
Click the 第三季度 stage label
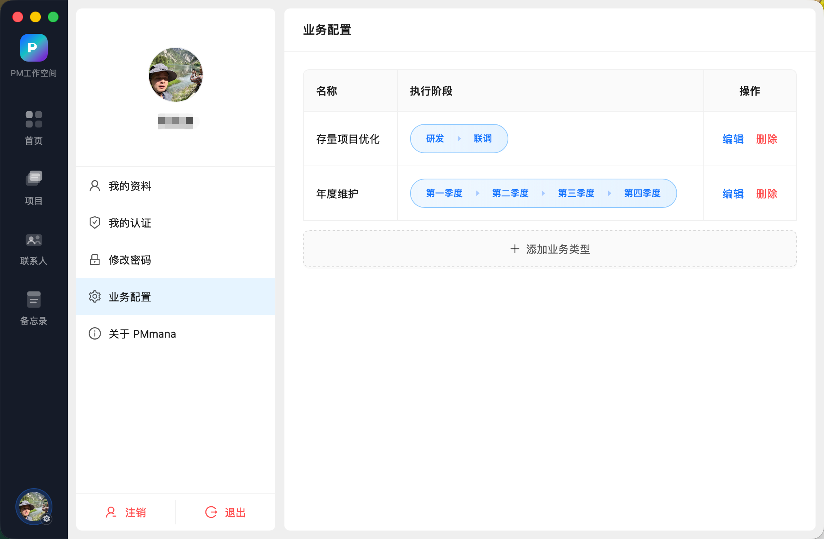point(576,193)
